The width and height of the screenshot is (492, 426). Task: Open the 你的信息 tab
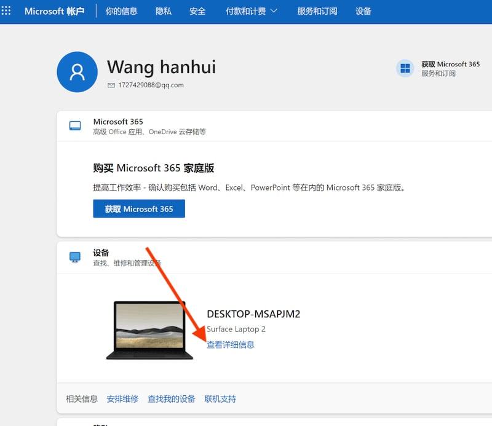pos(121,11)
